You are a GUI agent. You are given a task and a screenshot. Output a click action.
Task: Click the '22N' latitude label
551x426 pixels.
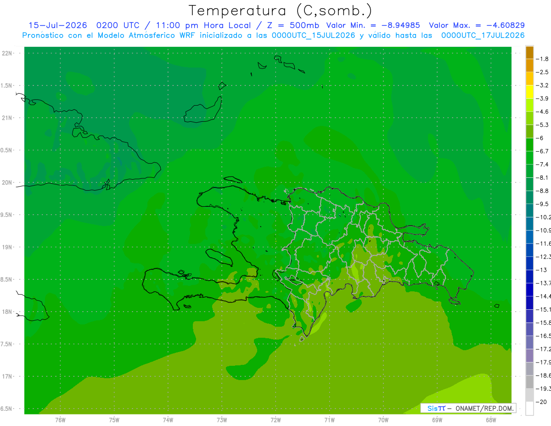coord(7,53)
